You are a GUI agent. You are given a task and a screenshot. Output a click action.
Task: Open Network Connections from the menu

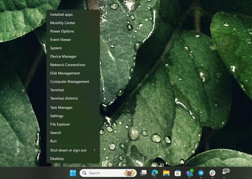[68, 65]
